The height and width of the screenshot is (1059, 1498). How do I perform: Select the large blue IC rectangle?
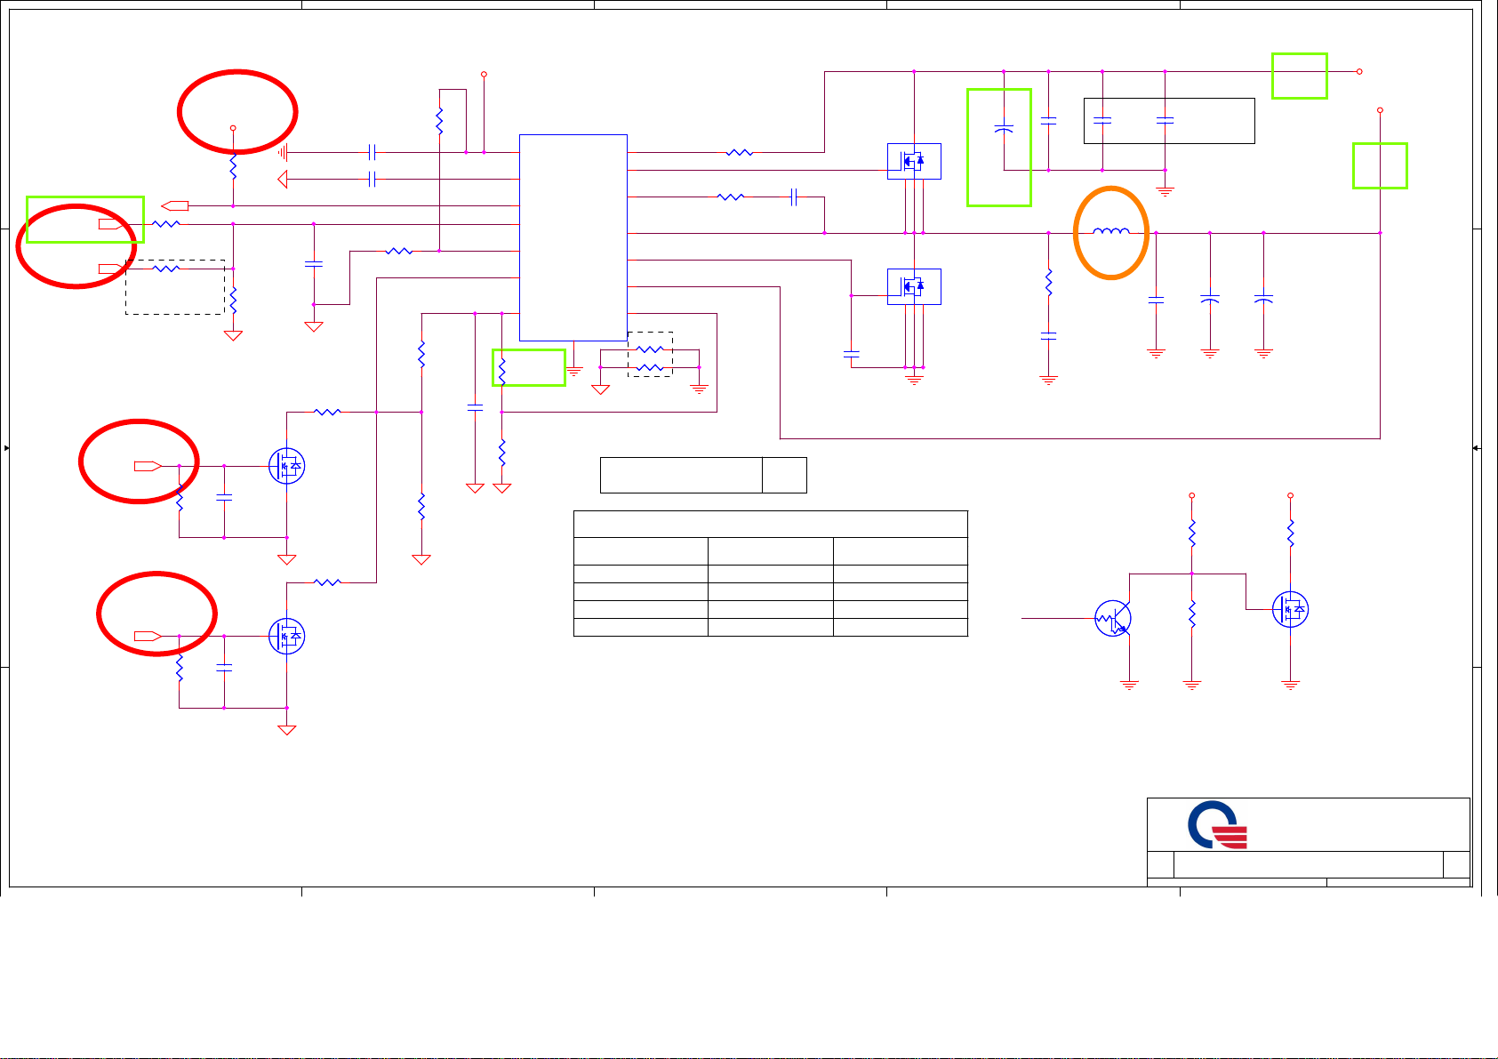point(573,237)
